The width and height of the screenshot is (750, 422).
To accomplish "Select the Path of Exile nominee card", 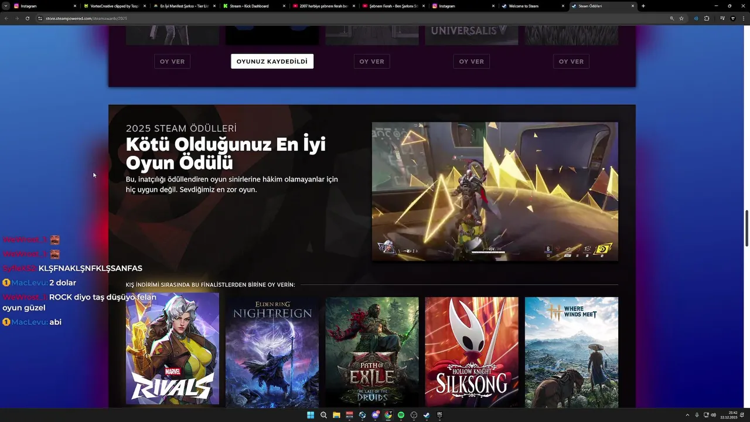I will (x=371, y=352).
